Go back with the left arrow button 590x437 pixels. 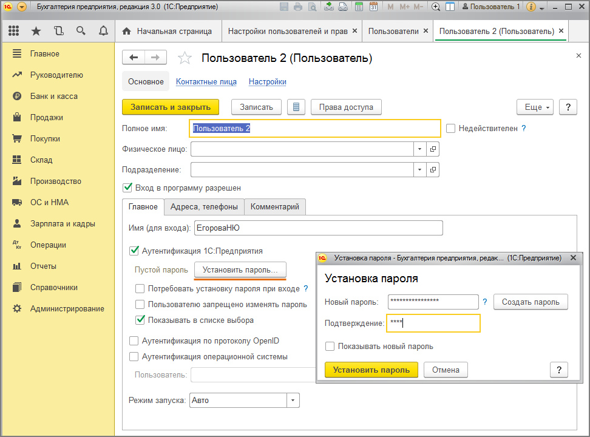[134, 58]
